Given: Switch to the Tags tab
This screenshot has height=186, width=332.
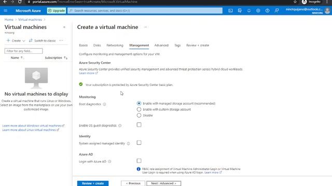Looking at the screenshot, I should (177, 45).
